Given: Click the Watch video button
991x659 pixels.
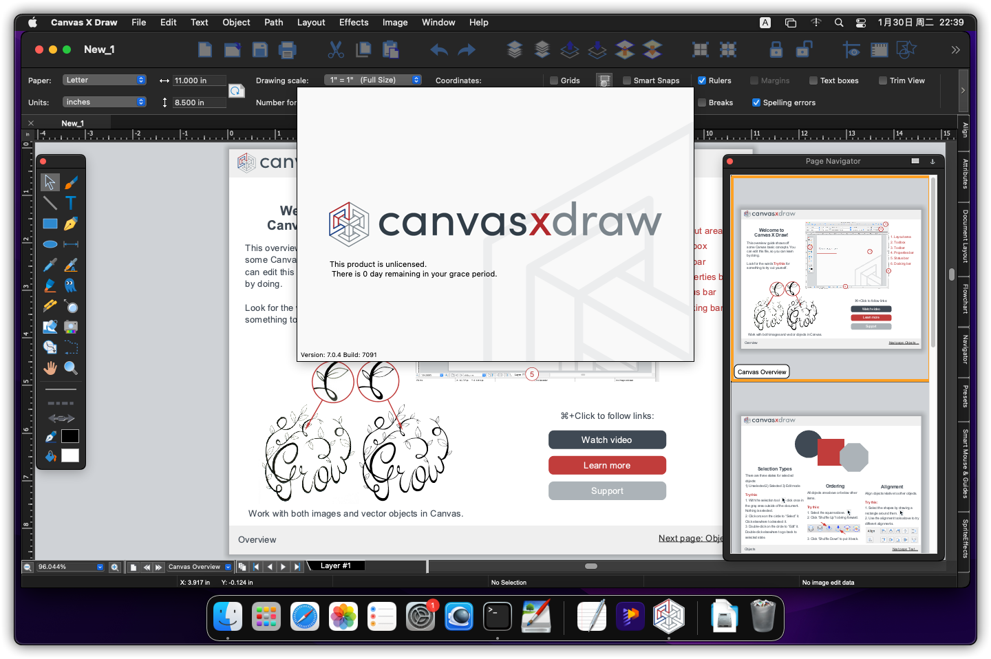Looking at the screenshot, I should coord(607,440).
